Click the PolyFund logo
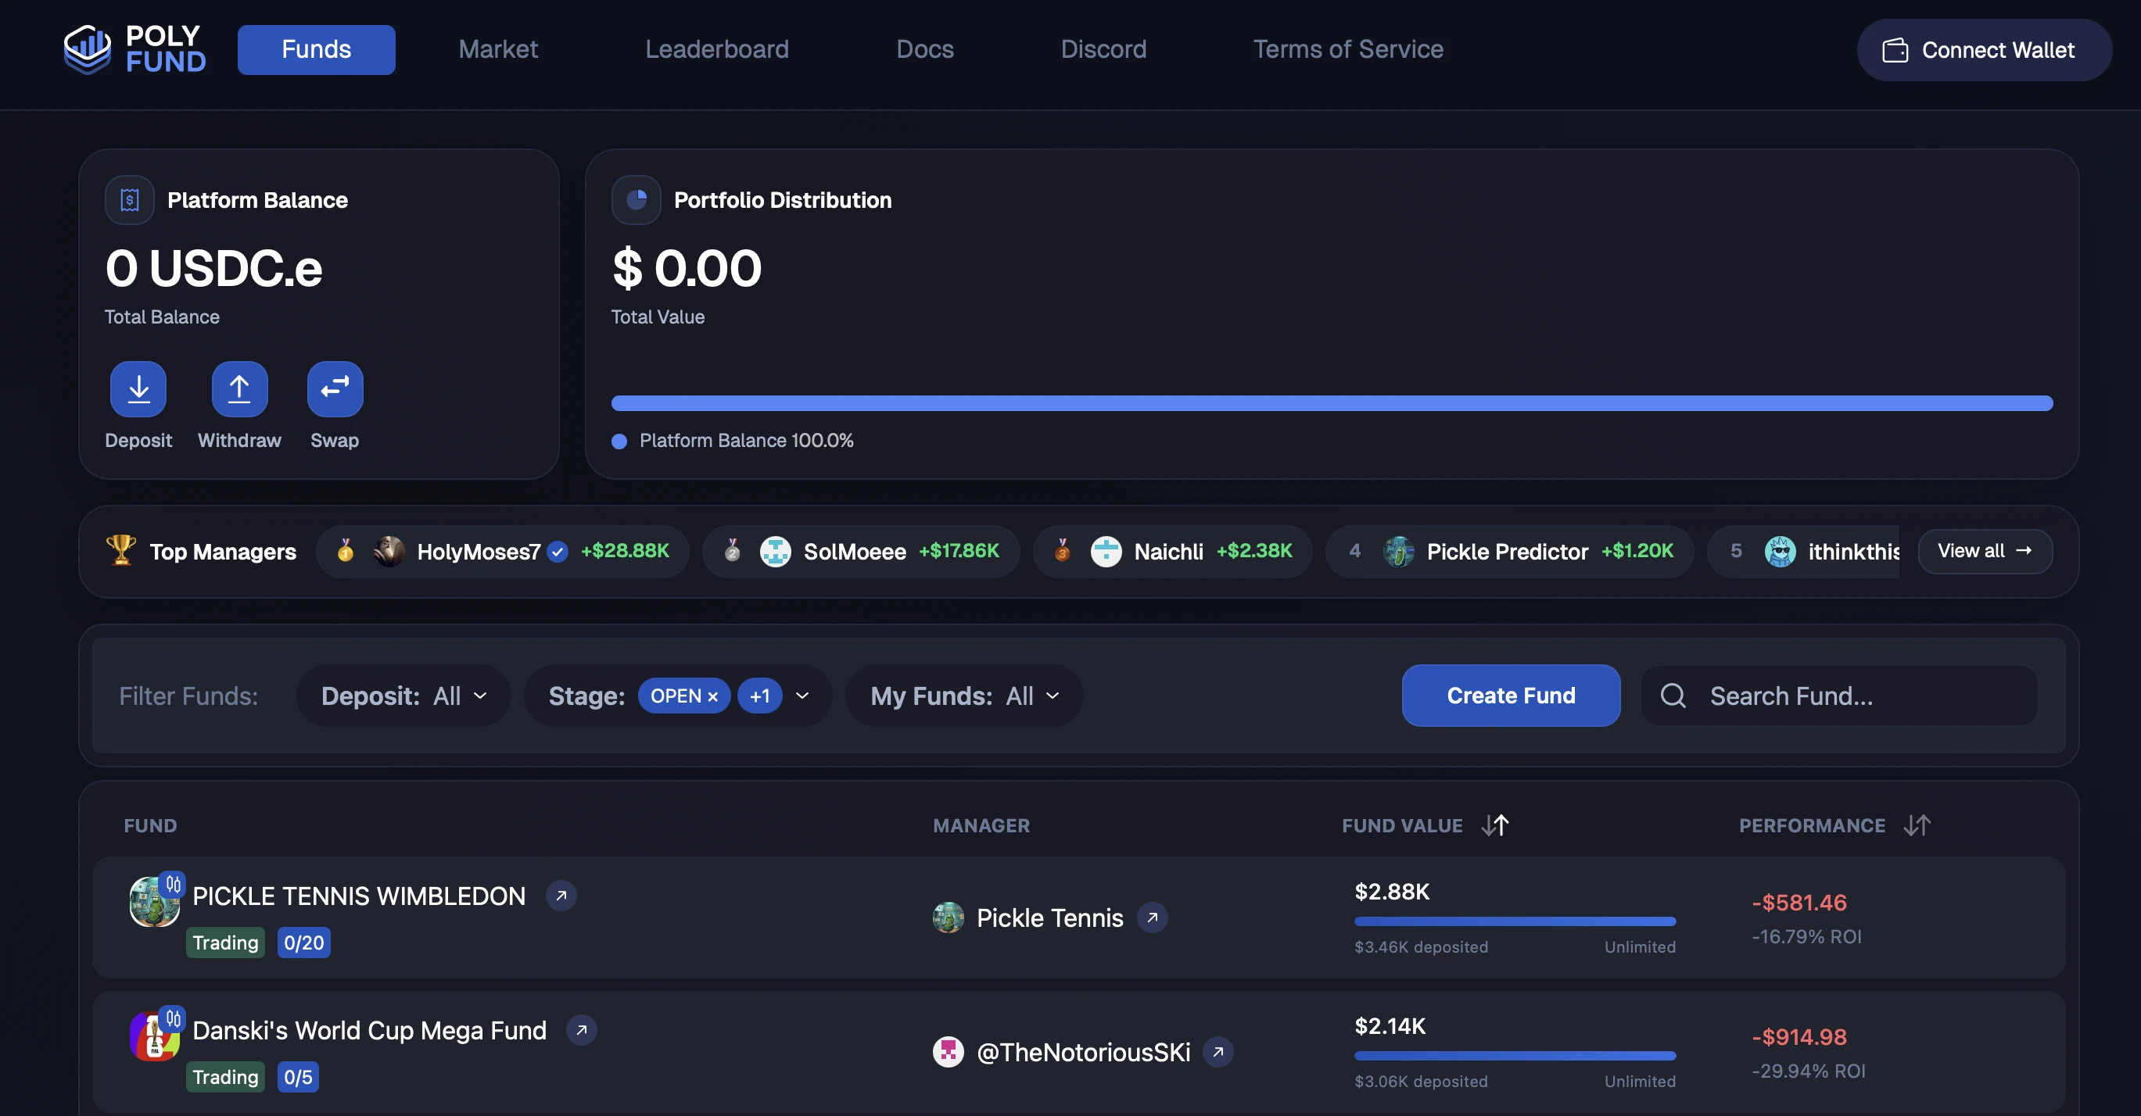 [134, 49]
